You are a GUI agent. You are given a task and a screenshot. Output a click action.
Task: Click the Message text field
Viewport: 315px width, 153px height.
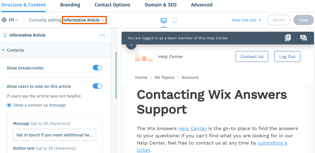[x=55, y=135]
